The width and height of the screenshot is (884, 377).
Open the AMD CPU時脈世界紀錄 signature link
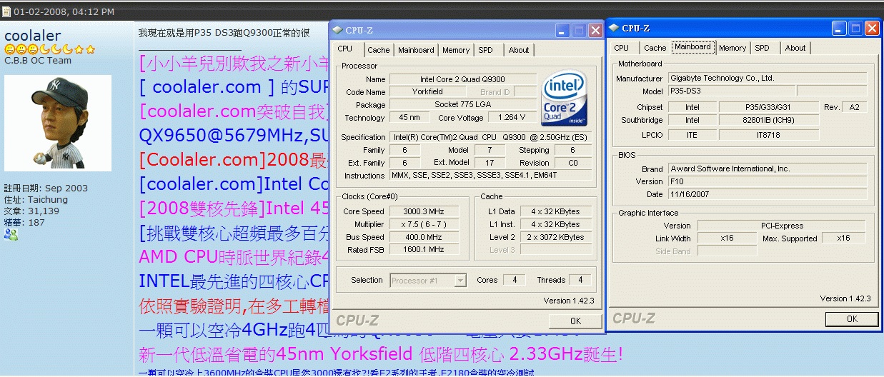(233, 257)
